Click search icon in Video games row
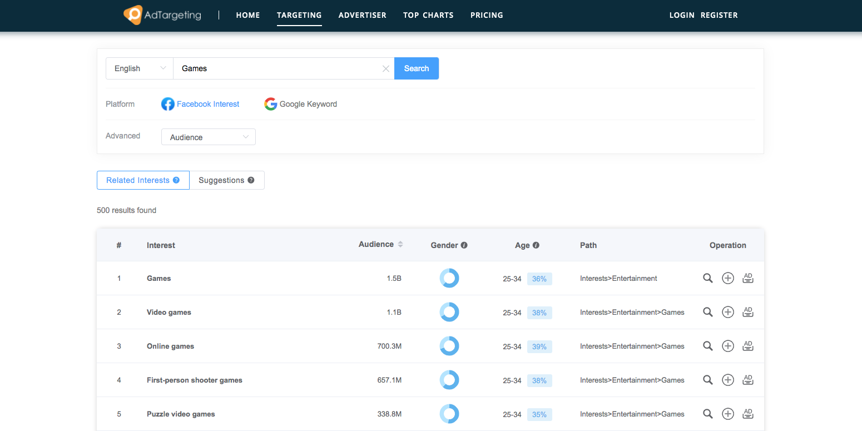862x431 pixels. click(x=708, y=312)
